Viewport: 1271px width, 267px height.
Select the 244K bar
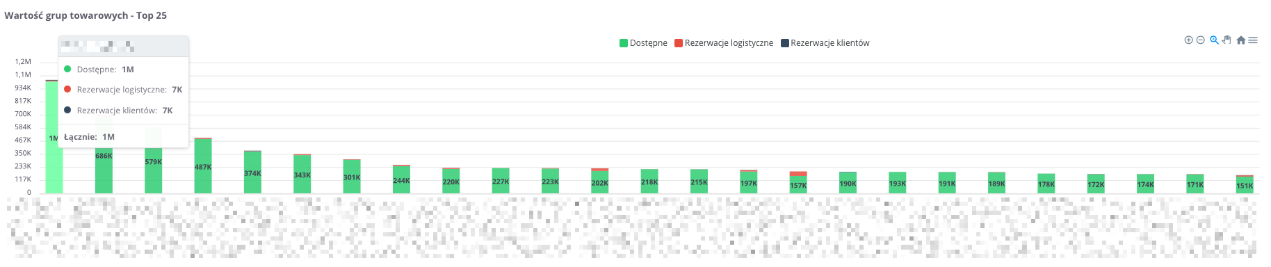401,179
